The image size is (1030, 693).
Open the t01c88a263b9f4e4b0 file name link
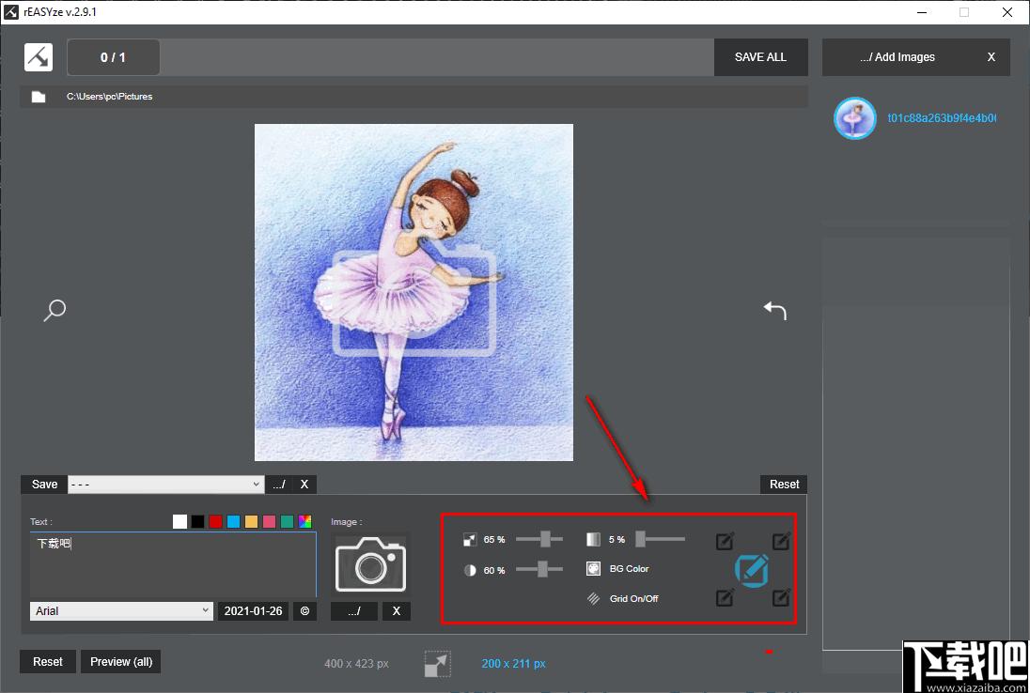(942, 118)
